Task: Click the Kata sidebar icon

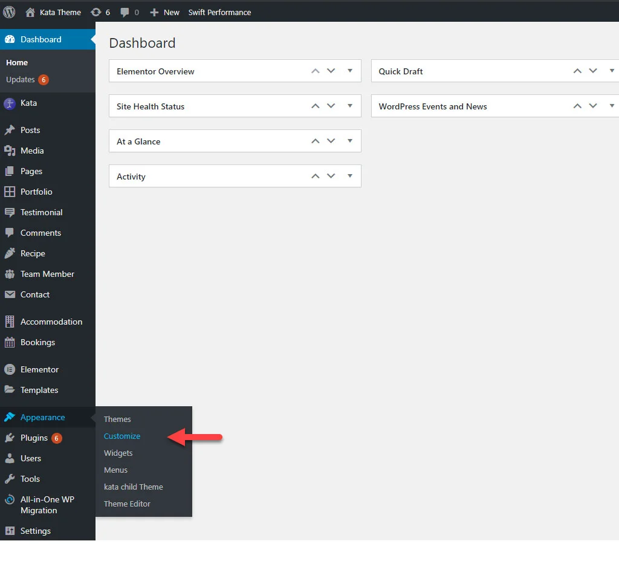Action: (10, 103)
